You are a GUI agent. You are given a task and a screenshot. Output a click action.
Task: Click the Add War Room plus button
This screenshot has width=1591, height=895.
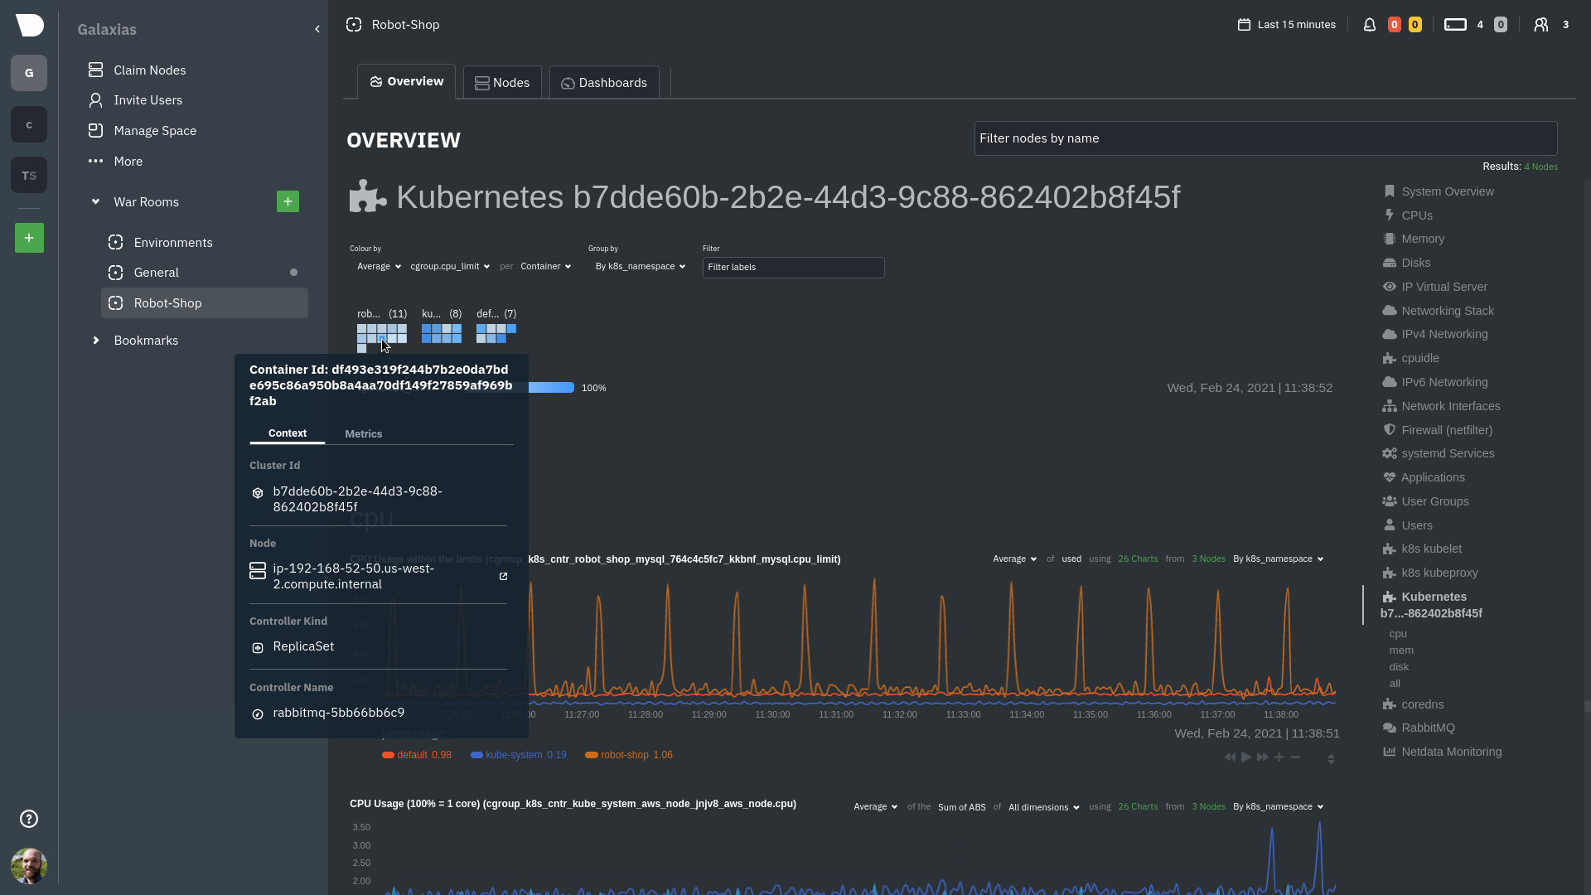288,201
